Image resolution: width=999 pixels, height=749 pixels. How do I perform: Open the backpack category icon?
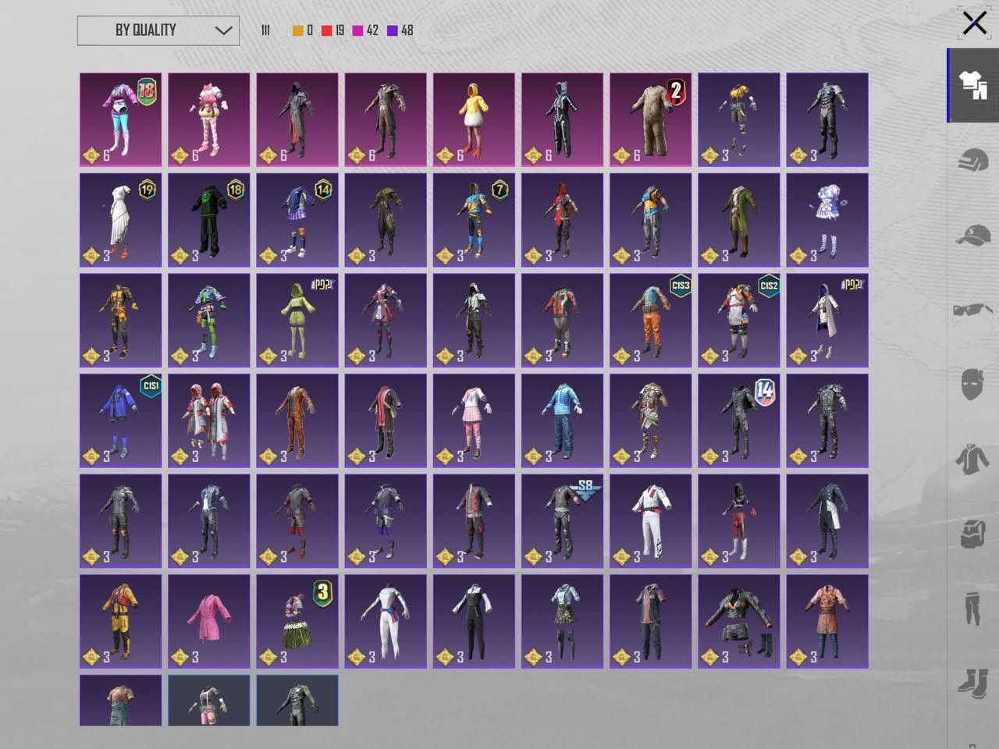[973, 534]
